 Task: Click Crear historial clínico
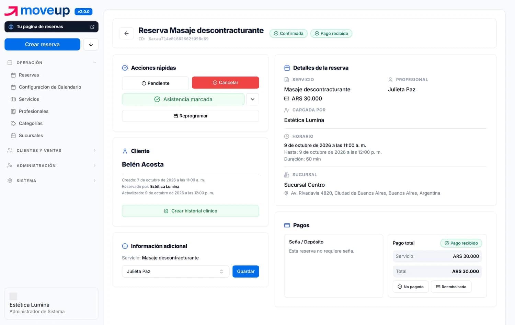pyautogui.click(x=191, y=211)
